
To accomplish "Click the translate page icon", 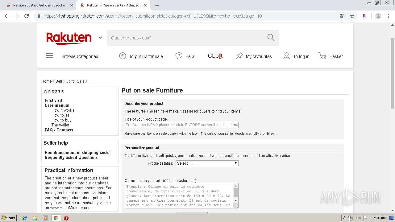I will [x=342, y=16].
